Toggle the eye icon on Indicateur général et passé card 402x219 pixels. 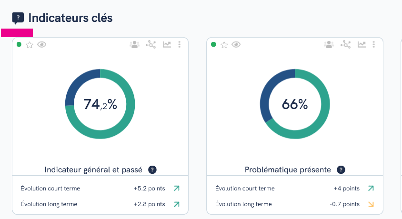tap(41, 45)
